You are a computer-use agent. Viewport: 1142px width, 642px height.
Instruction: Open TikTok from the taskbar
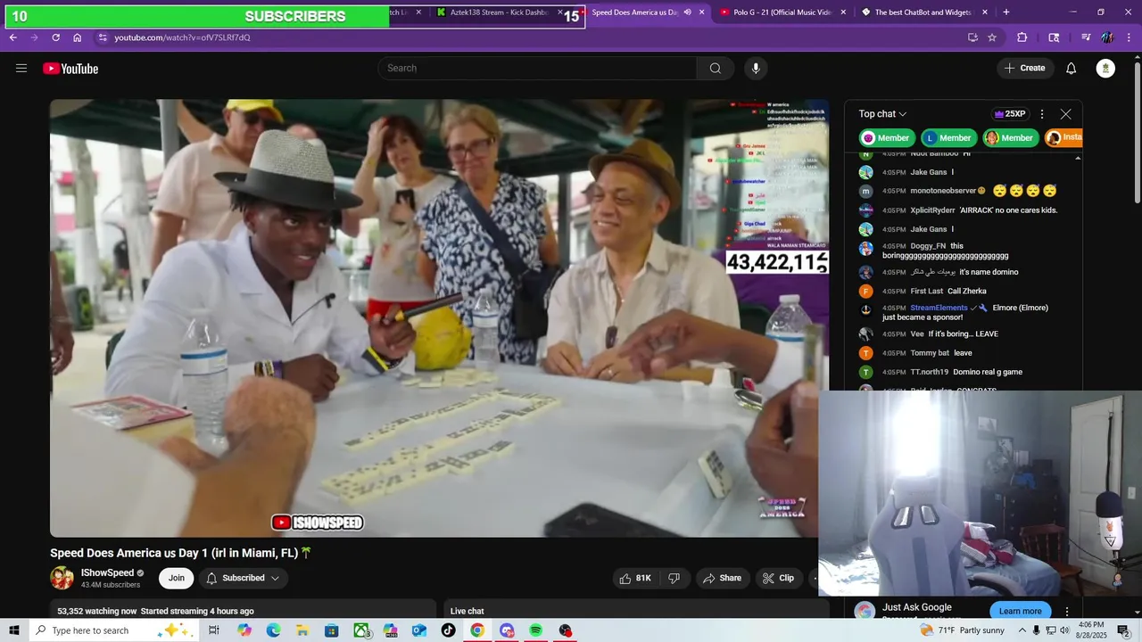point(448,630)
